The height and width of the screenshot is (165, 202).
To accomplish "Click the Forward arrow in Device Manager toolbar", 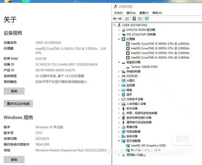I will [120, 19].
